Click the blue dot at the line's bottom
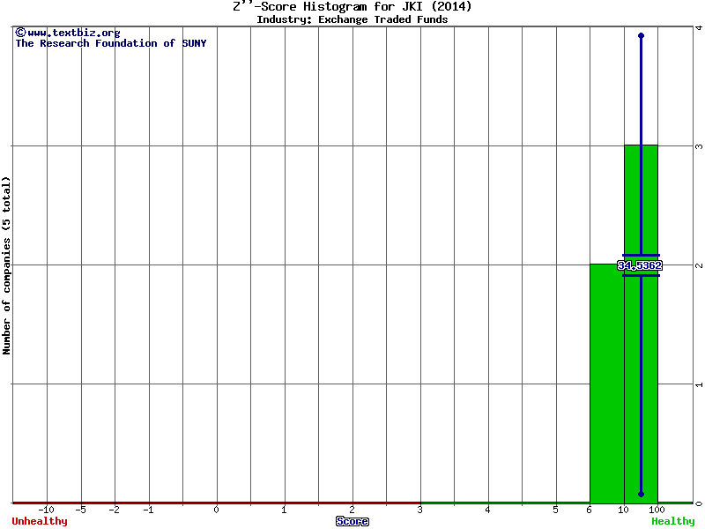 pos(641,494)
